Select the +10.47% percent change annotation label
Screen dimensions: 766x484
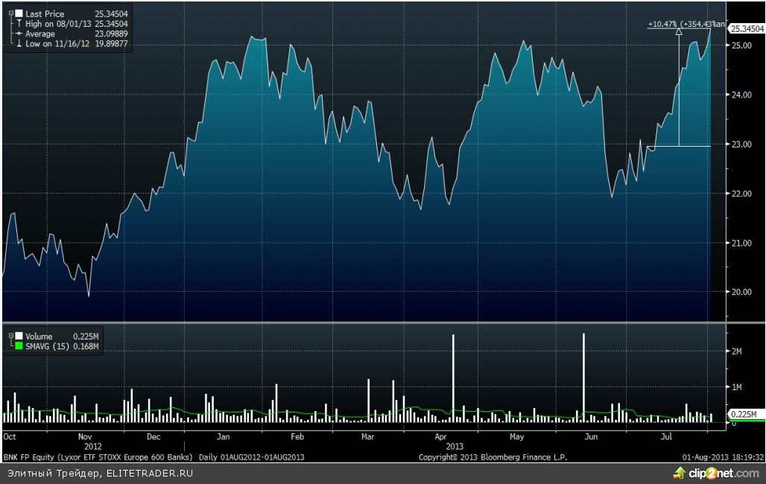click(x=661, y=25)
